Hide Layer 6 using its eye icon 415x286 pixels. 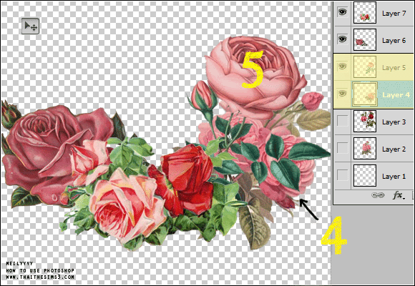342,39
